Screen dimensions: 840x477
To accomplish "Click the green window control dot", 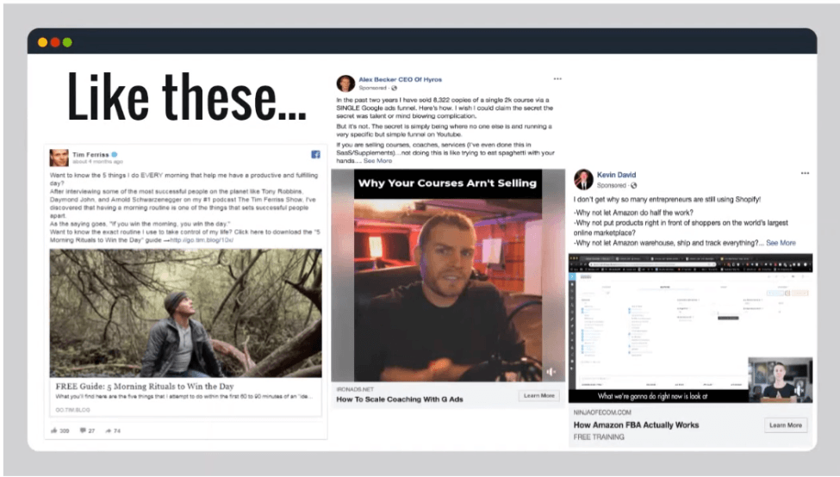I will 67,42.
